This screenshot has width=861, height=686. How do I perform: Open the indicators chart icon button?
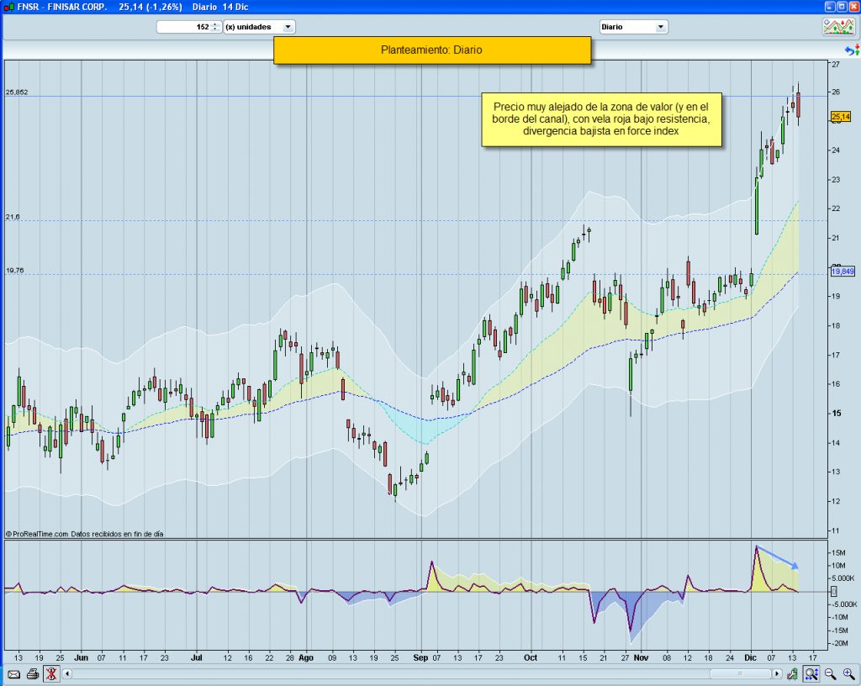point(838,27)
